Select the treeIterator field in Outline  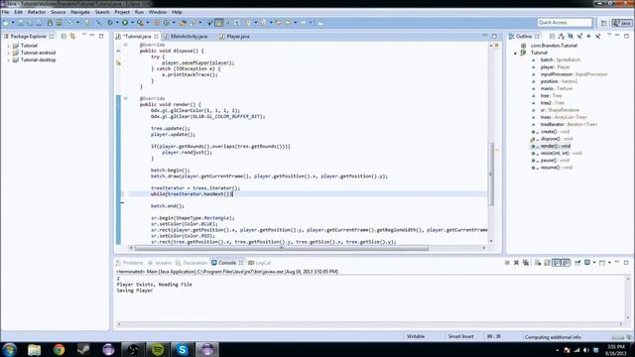(x=569, y=125)
